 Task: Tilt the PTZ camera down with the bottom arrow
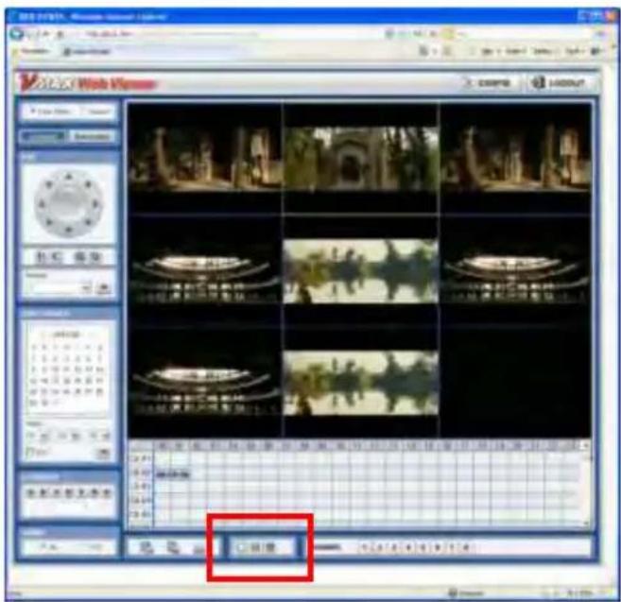69,230
